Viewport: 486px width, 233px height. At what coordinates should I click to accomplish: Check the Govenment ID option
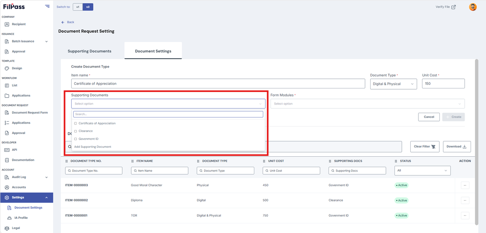(x=76, y=139)
